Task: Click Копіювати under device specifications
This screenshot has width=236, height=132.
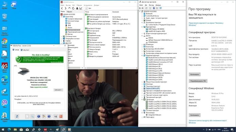Action: click(195, 74)
